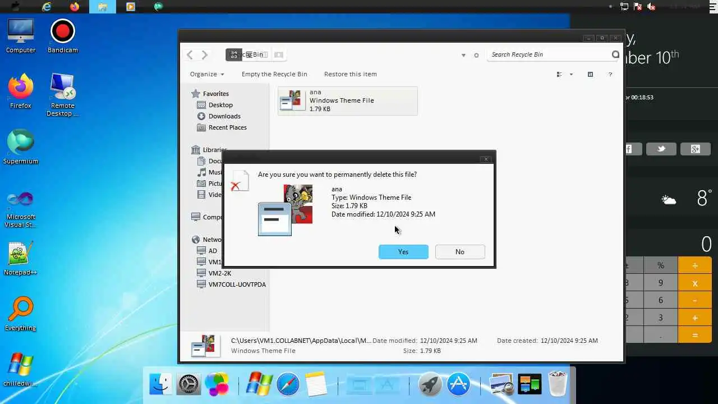Click the change view icon
718x404 pixels.
[559, 74]
